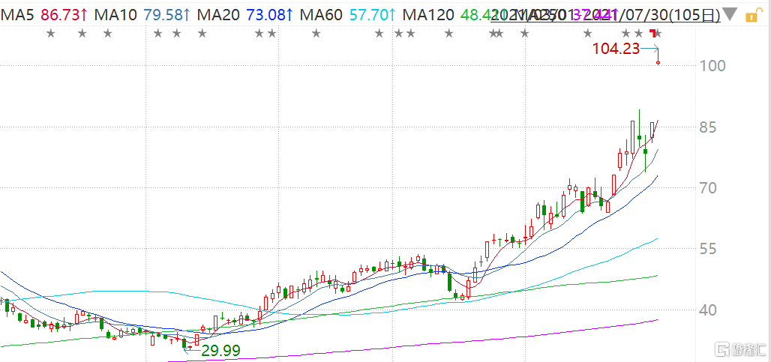This screenshot has height=362, width=771.
Task: Click the 104.23 high price label
Action: [x=616, y=48]
